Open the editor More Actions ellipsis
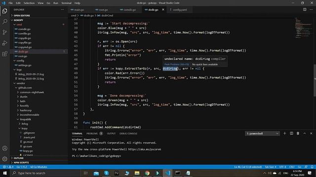The height and width of the screenshot is (177, 316). (x=311, y=9)
